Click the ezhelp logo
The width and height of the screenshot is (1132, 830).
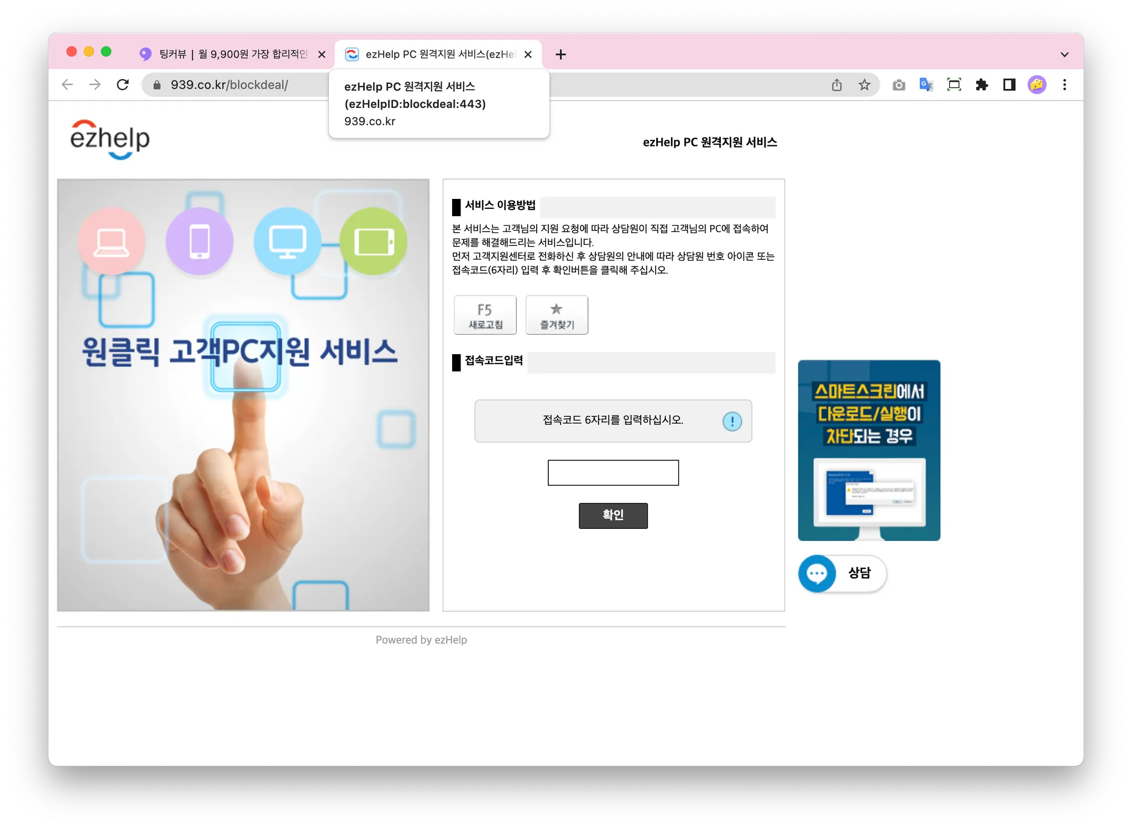point(109,139)
